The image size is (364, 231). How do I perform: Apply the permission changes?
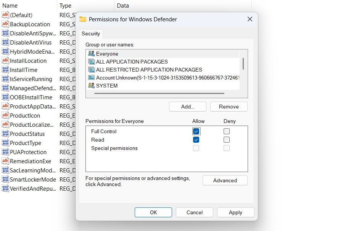(x=236, y=212)
